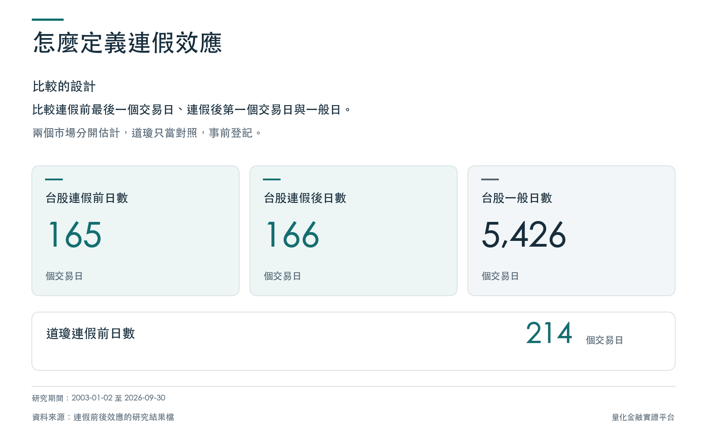Click the data source line 資料來源
Screen dimensions: 707x442
click(103, 417)
